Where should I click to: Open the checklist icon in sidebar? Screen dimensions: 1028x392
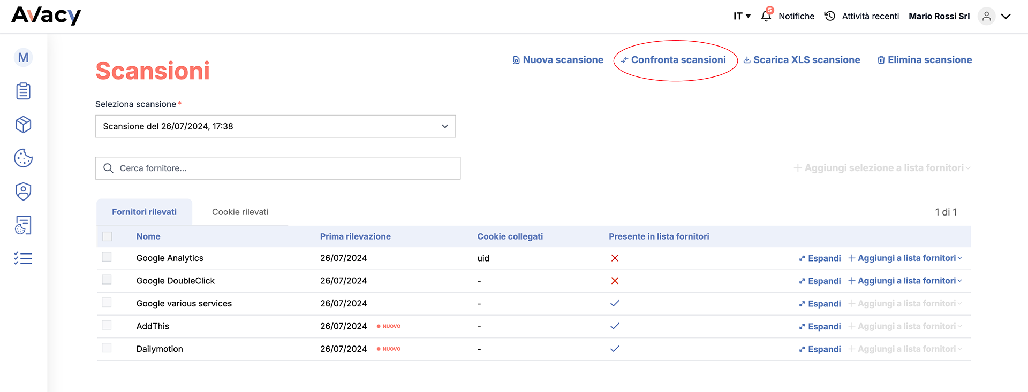click(x=23, y=259)
